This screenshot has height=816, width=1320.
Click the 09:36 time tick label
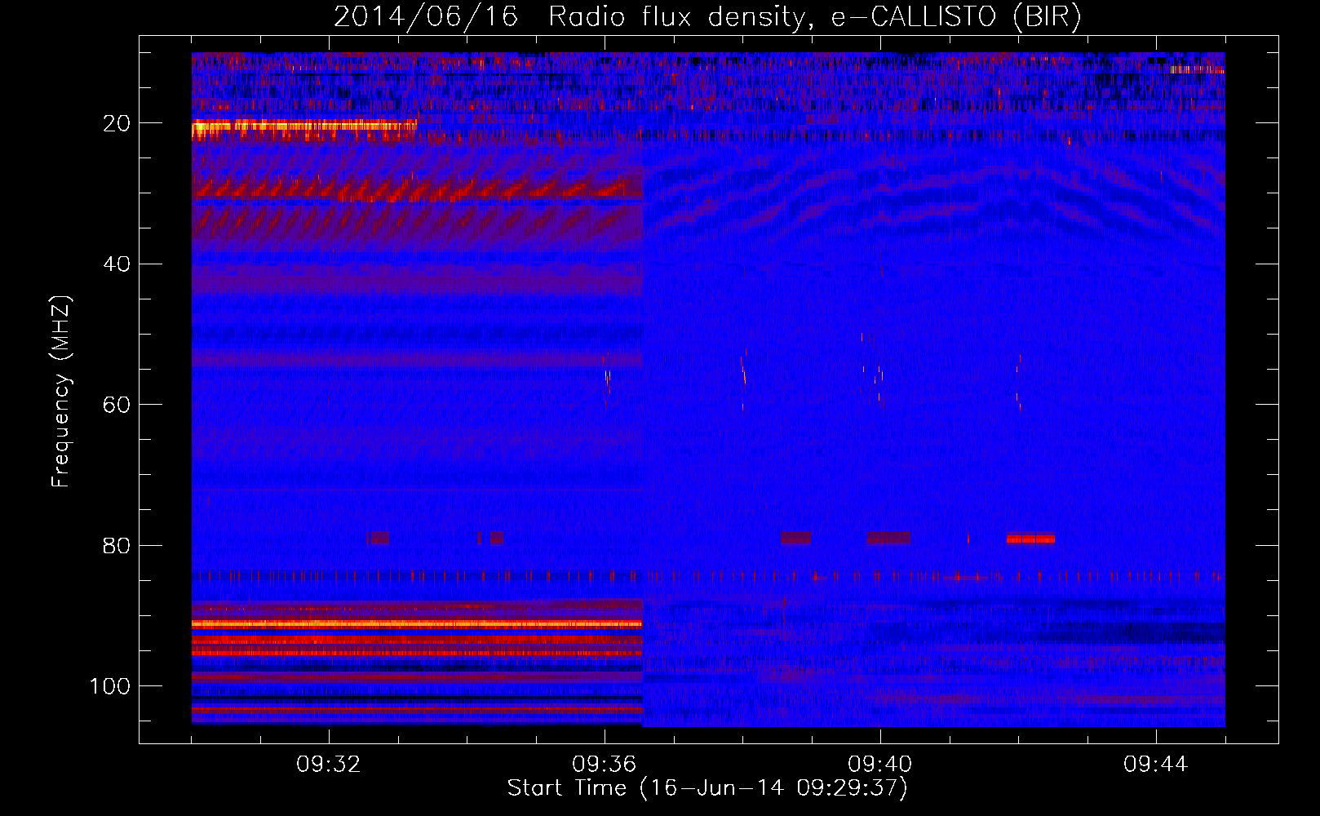(605, 765)
